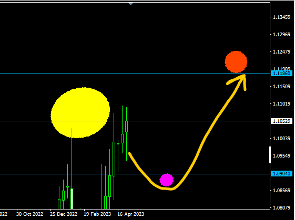Click the 30 Oct 2022 date label
295x220 pixels.
click(30, 214)
